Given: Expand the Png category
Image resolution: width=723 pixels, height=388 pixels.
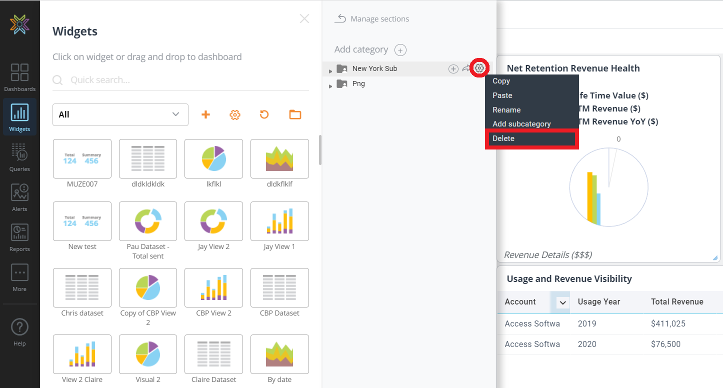Looking at the screenshot, I should pos(330,86).
